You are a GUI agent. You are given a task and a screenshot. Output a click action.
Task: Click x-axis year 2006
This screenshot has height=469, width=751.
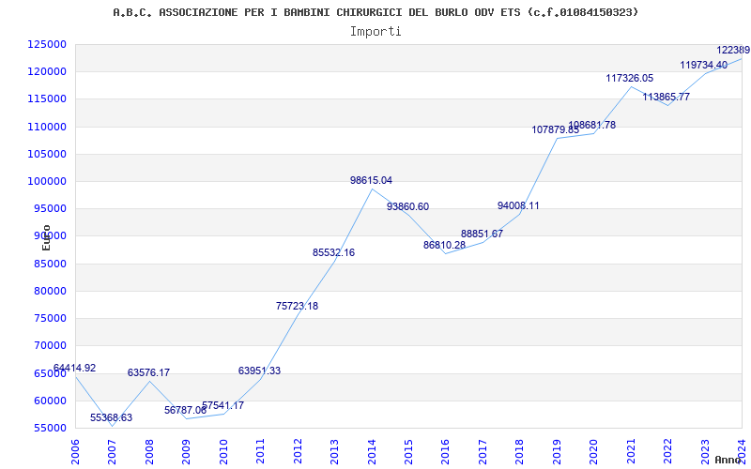pos(75,452)
